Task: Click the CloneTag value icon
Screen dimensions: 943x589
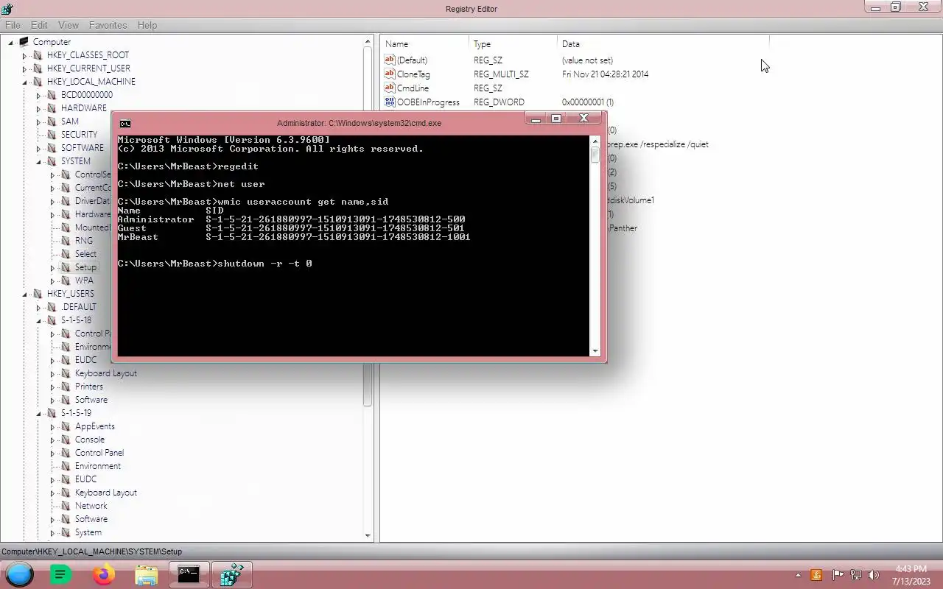Action: tap(390, 74)
